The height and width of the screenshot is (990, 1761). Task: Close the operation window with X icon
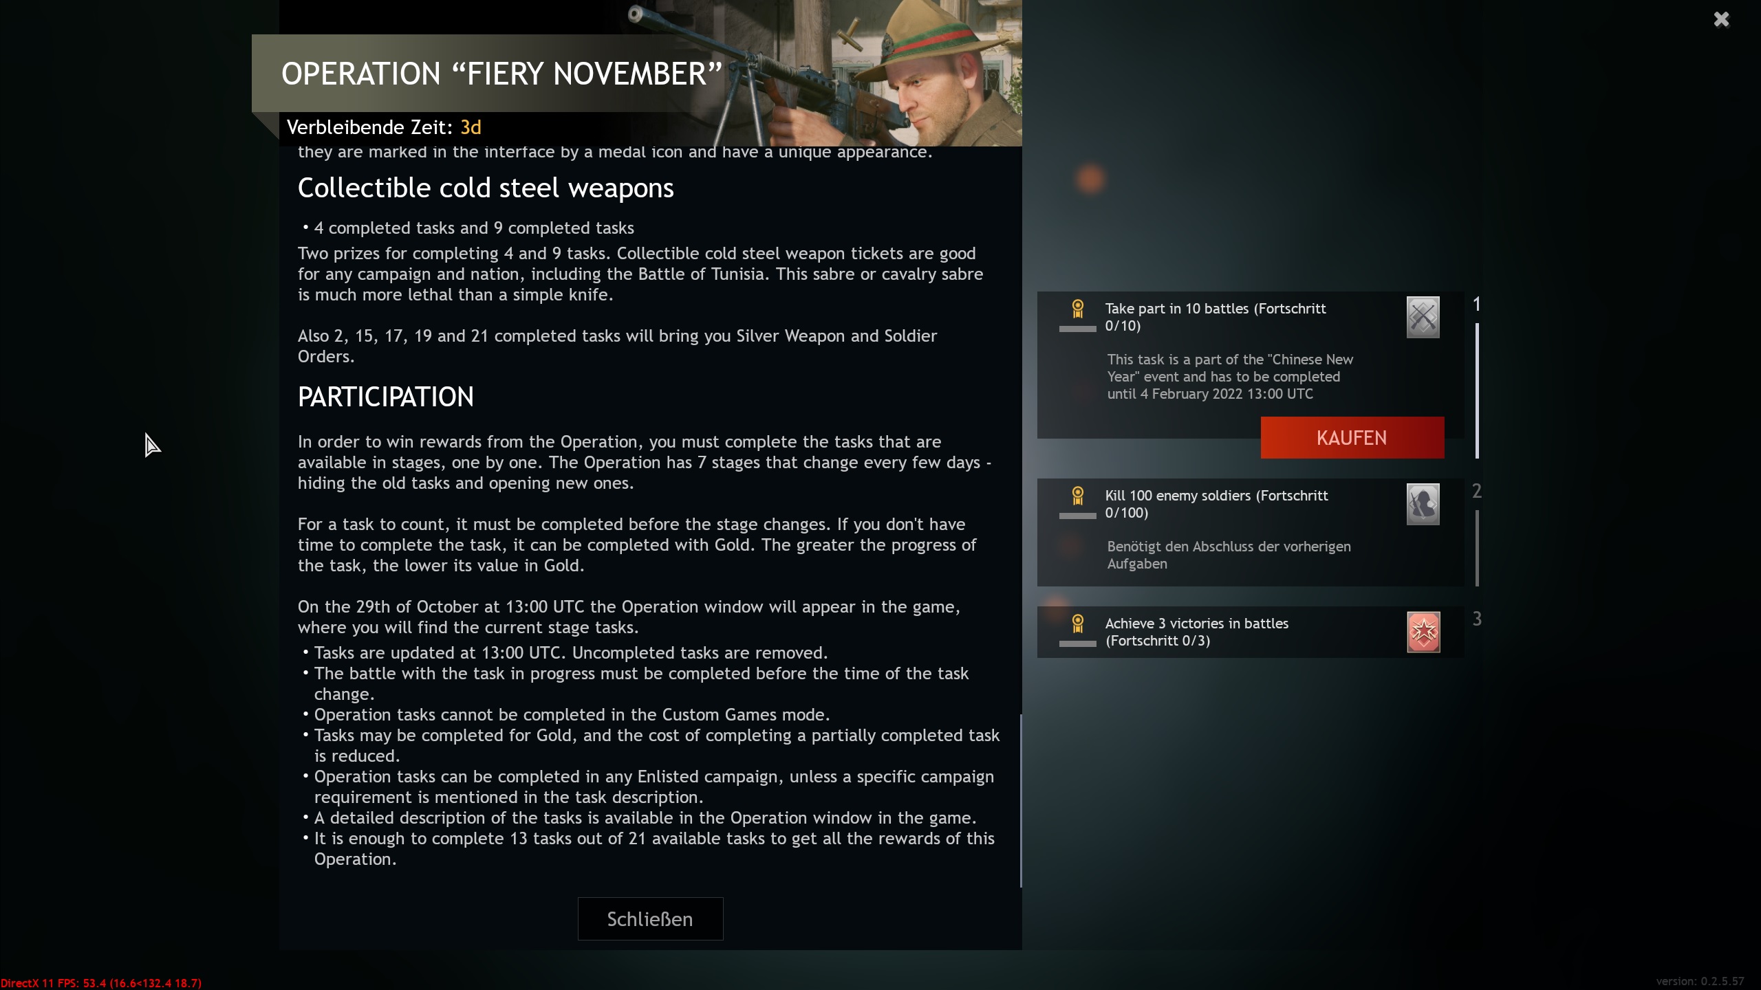pyautogui.click(x=1721, y=19)
